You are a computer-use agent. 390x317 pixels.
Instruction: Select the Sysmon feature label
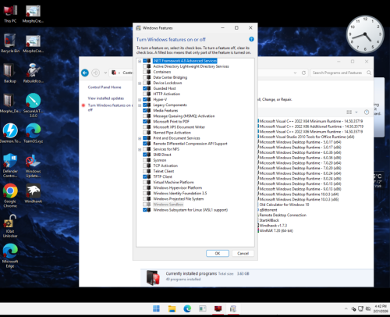[160, 160]
